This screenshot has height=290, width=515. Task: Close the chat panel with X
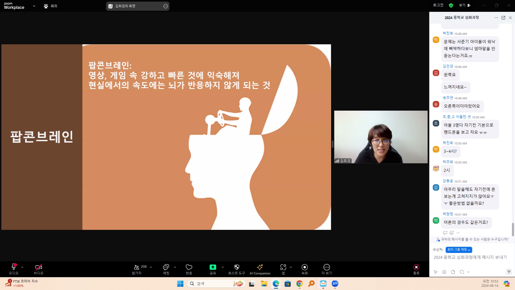pos(510,18)
